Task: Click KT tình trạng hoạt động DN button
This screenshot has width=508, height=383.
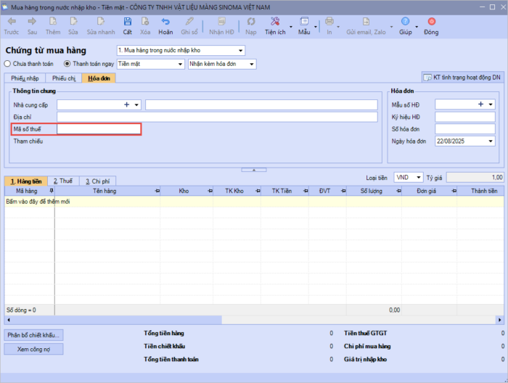Action: 462,78
